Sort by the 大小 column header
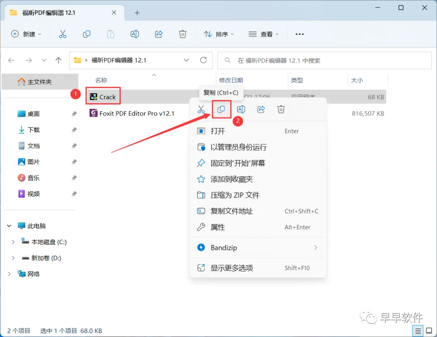 click(357, 80)
